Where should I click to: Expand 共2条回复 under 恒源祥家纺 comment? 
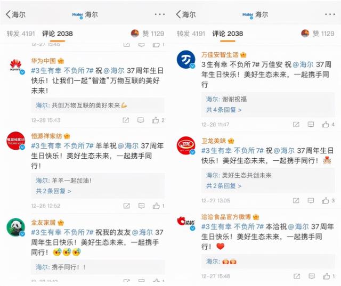pyautogui.click(x=53, y=191)
